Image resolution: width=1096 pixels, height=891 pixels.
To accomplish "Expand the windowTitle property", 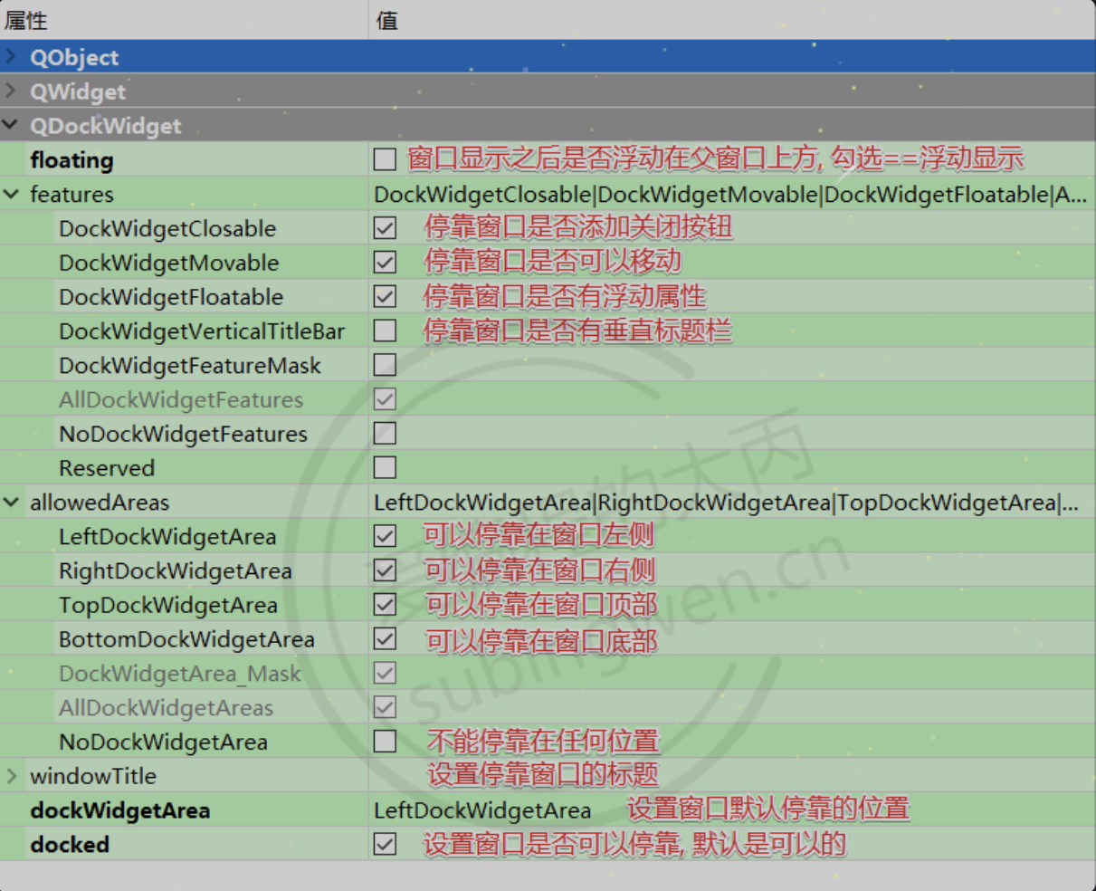I will pyautogui.click(x=11, y=776).
